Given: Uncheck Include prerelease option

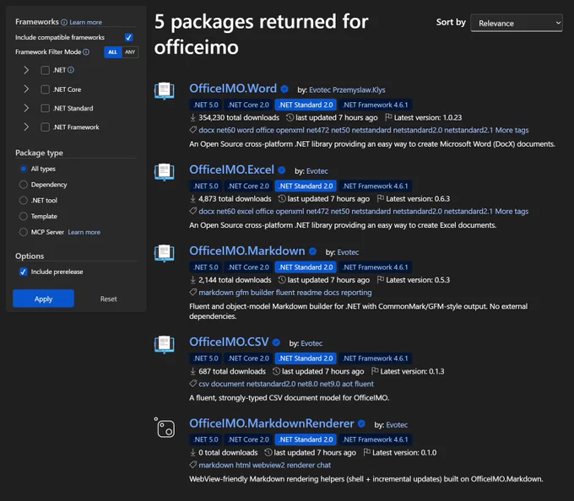Looking at the screenshot, I should [23, 272].
